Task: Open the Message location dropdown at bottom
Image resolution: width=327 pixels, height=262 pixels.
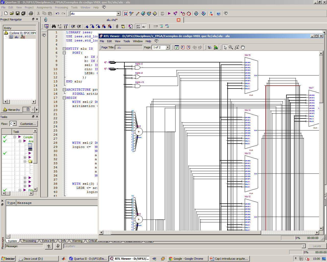Action: pyautogui.click(x=304, y=246)
